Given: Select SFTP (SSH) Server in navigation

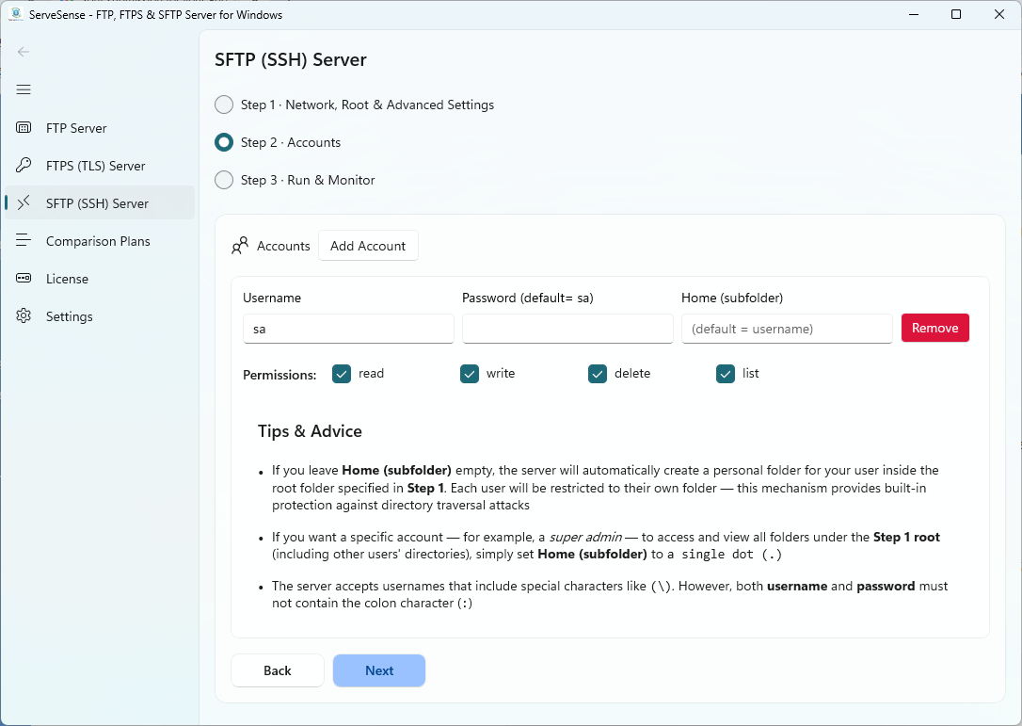Looking at the screenshot, I should 100,203.
